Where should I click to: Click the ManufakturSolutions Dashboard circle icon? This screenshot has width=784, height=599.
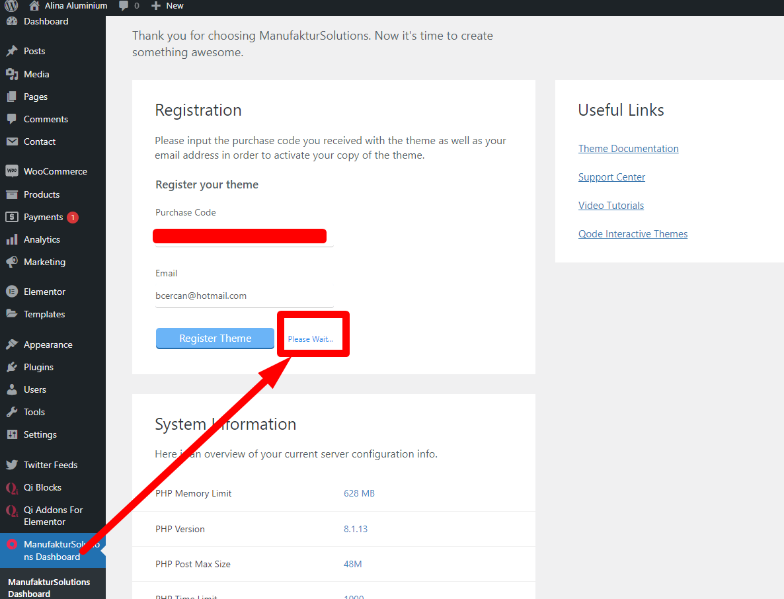pyautogui.click(x=12, y=544)
